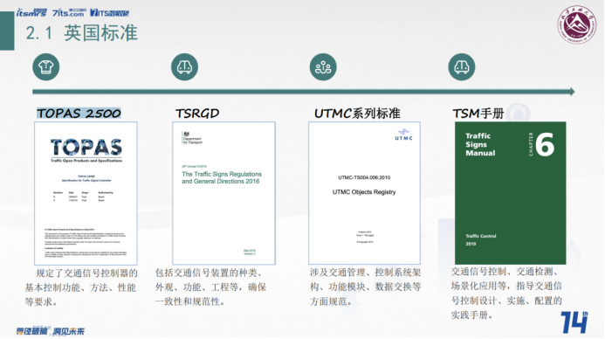Click the UTMC系列标准 heading
The image size is (605, 339).
click(x=357, y=113)
